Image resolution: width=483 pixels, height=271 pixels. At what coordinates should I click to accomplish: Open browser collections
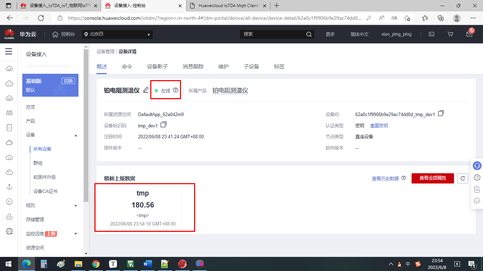point(441,18)
